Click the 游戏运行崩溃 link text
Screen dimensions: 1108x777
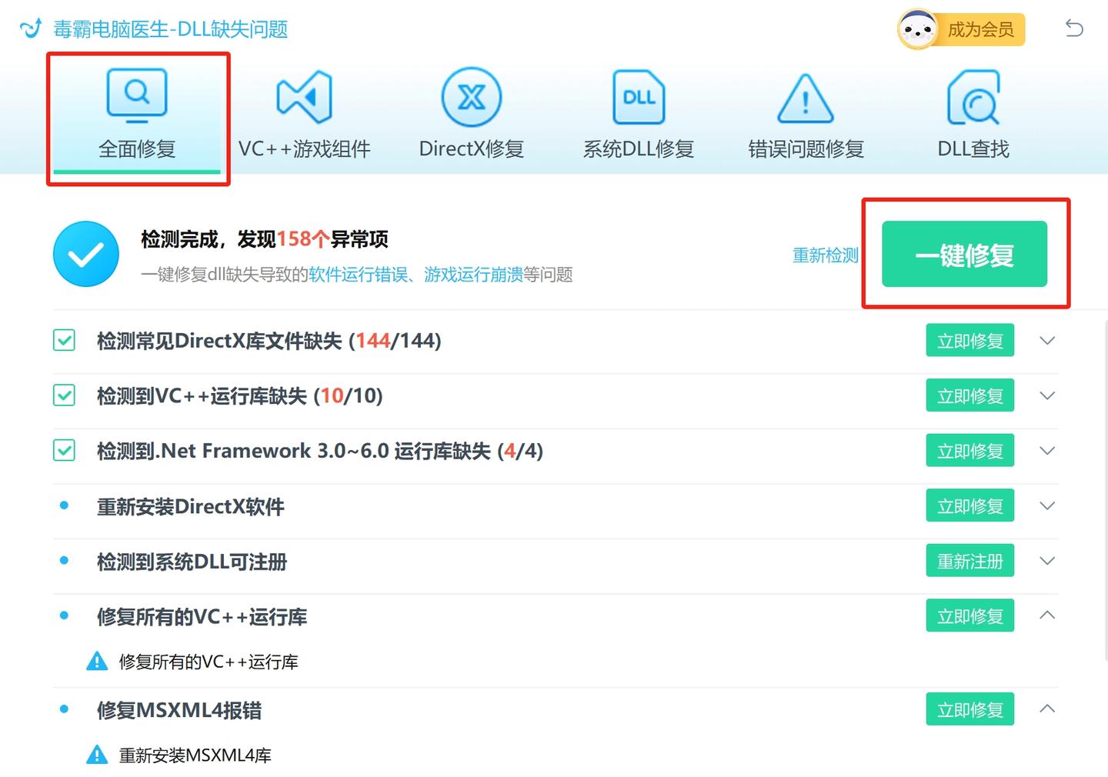pos(473,275)
